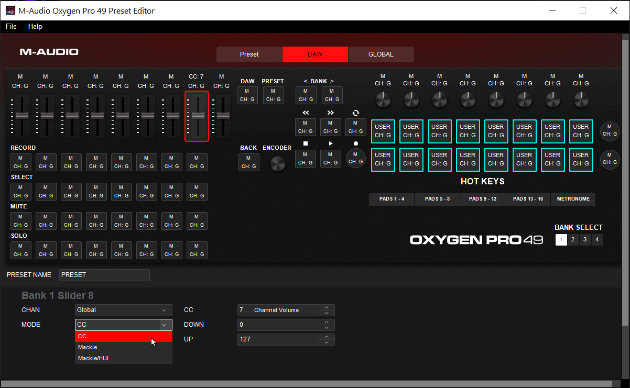The height and width of the screenshot is (388, 630).
Task: Choose CC in the MODE dropdown list
Action: coord(124,336)
